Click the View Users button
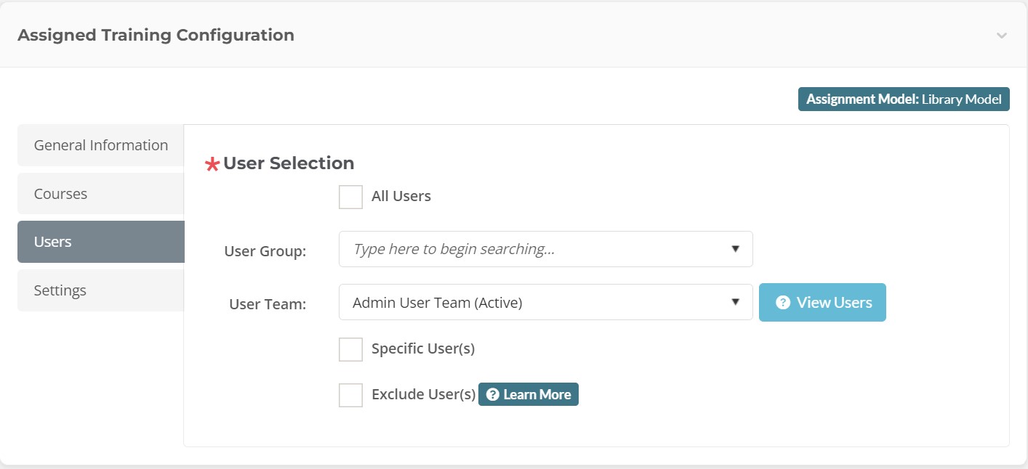1028x469 pixels. tap(822, 302)
